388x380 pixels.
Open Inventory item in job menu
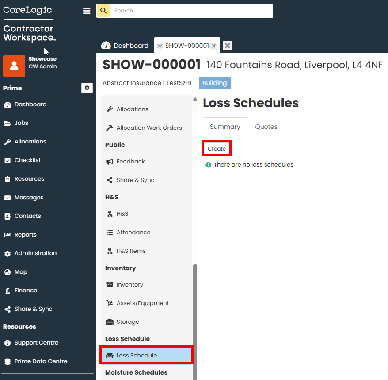pyautogui.click(x=146, y=284)
